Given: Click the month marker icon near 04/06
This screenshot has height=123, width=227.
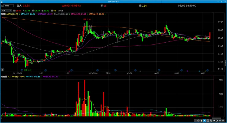Looking at the screenshot, I should click(x=159, y=70).
